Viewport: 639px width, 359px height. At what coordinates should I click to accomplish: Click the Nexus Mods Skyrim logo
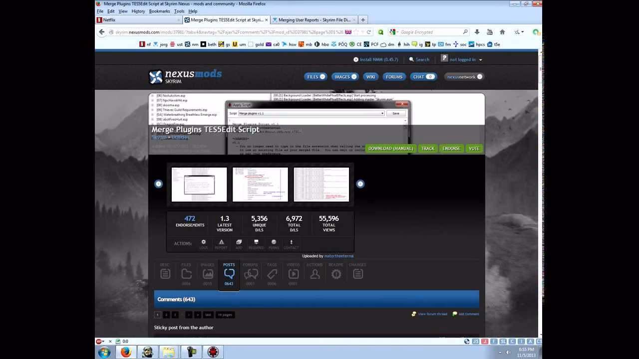[x=185, y=76]
